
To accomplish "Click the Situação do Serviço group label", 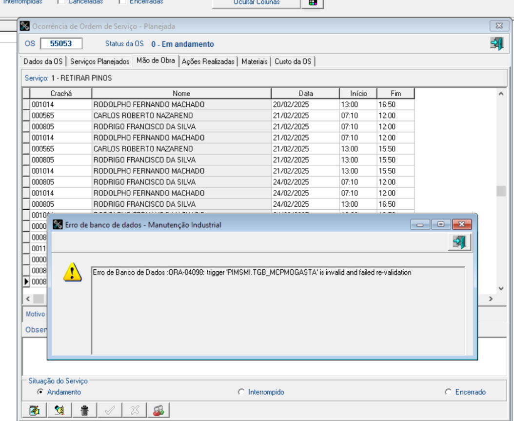I will coord(58,381).
